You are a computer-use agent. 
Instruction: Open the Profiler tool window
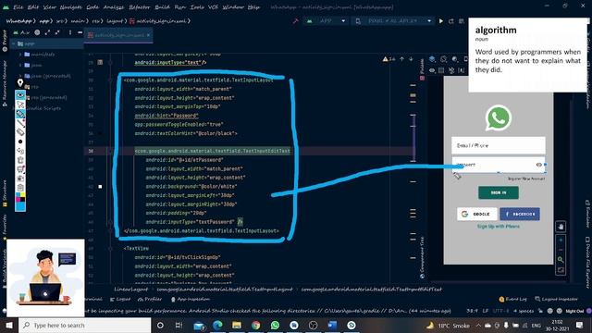pyautogui.click(x=150, y=300)
